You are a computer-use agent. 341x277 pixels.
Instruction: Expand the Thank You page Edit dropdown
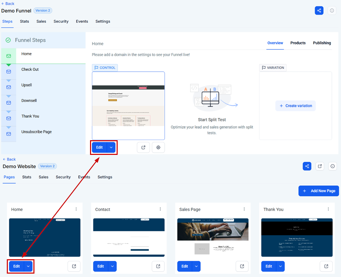280,266
